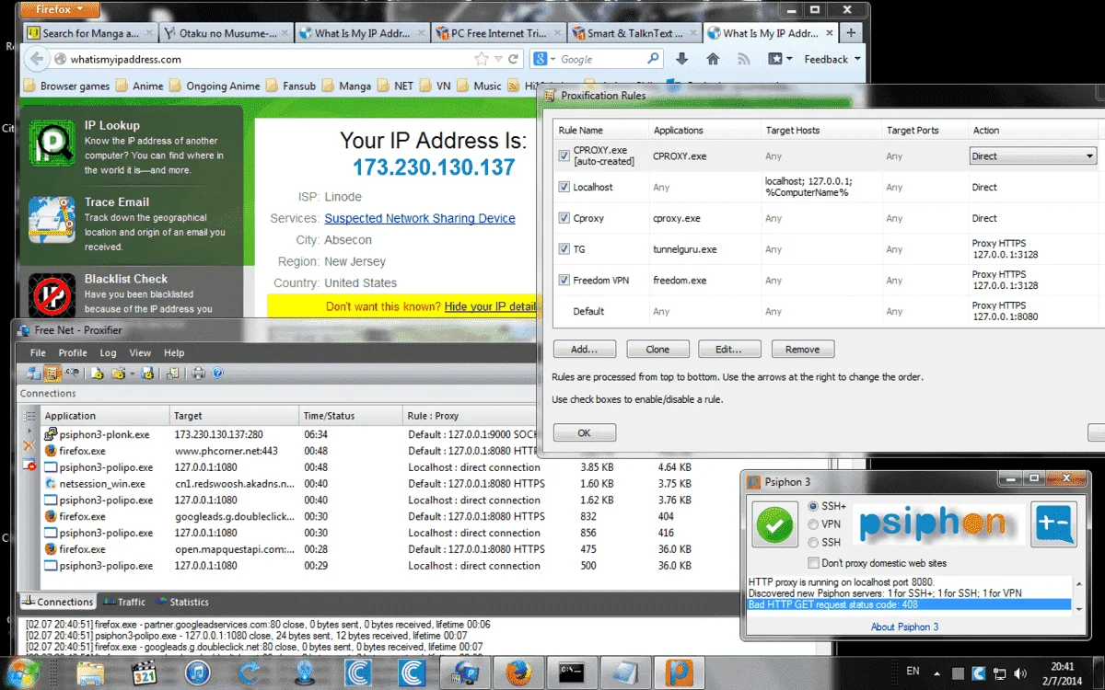Click the Edit... button in Proxification Rules
Screen dimensions: 1105x690
coord(730,350)
